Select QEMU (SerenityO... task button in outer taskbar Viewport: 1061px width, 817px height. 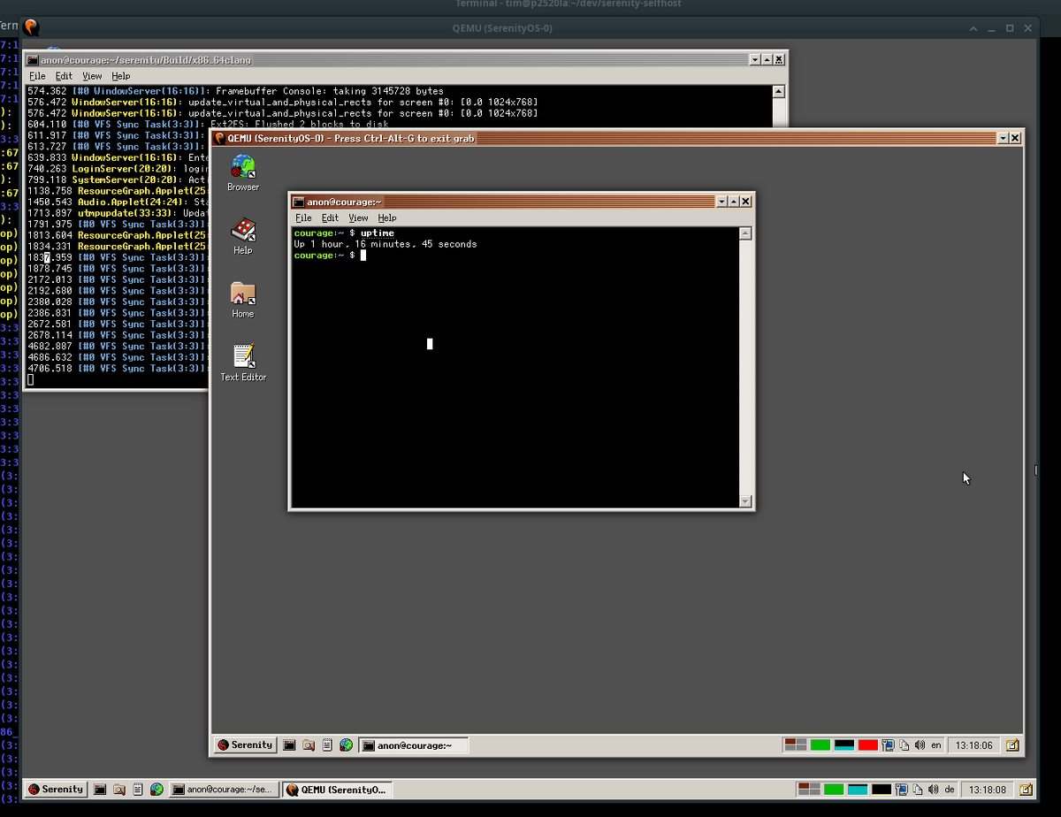tap(337, 789)
